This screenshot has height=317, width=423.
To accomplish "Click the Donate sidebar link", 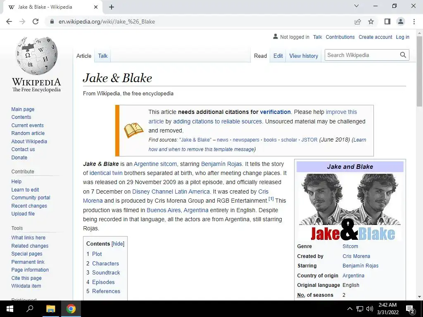I will pos(19,157).
